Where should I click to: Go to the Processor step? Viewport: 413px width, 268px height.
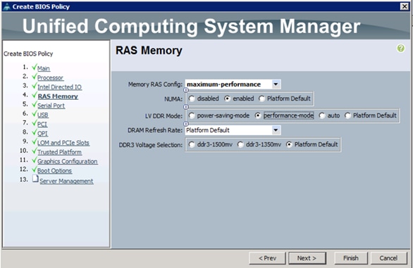click(x=50, y=78)
